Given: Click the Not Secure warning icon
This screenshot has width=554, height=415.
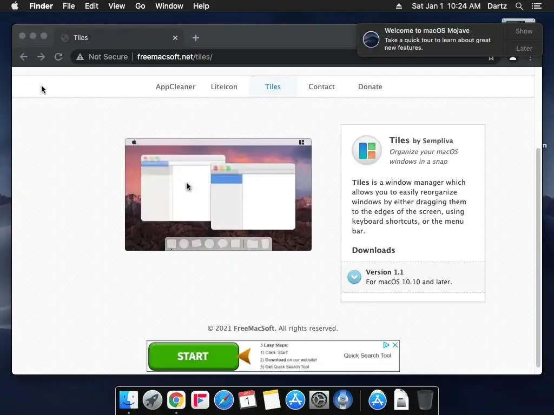Looking at the screenshot, I should [x=80, y=57].
